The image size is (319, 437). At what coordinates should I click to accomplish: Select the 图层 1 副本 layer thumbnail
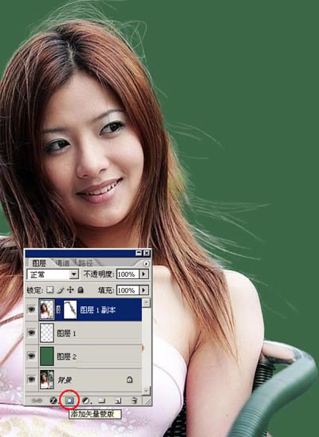tap(47, 309)
